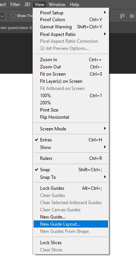Image resolution: width=136 pixels, height=265 pixels.
Task: Click the align vertical centers icon
Action: 132,16
